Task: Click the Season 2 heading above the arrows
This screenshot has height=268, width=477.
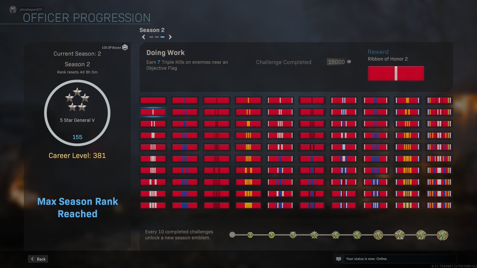Action: click(152, 30)
